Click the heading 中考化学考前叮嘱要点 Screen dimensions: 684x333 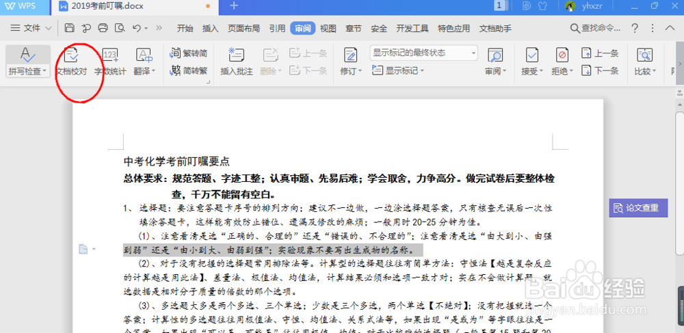[x=176, y=161]
